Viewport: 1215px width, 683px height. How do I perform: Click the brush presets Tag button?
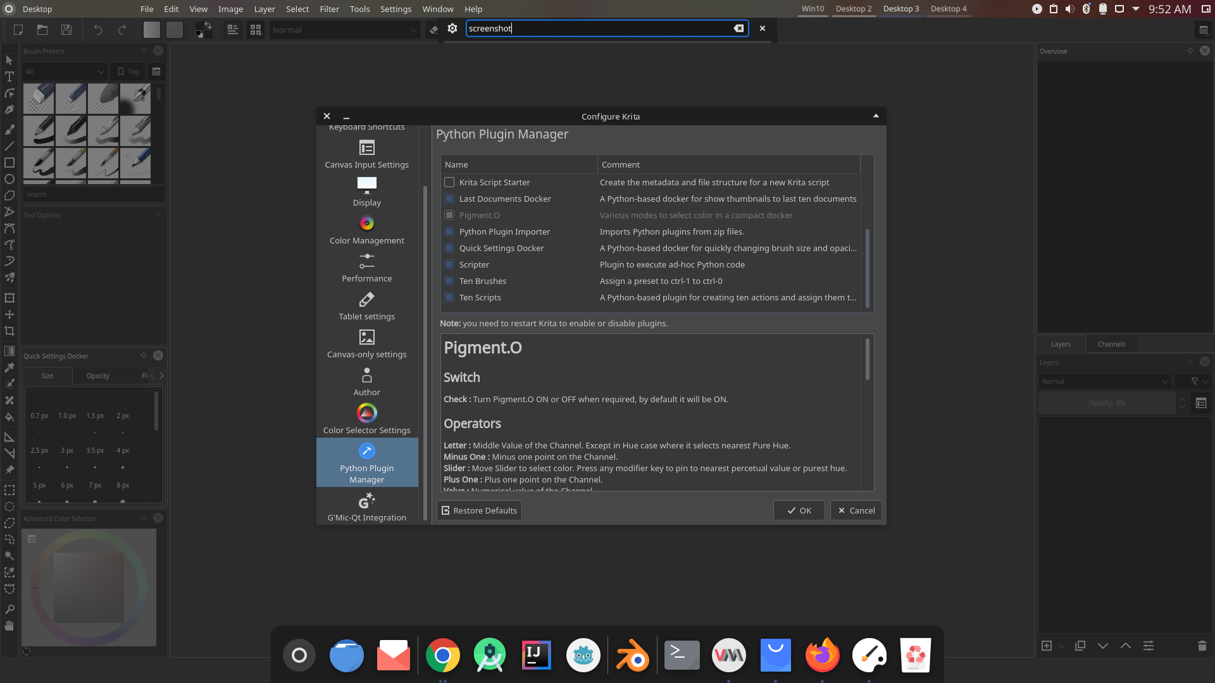(x=128, y=71)
